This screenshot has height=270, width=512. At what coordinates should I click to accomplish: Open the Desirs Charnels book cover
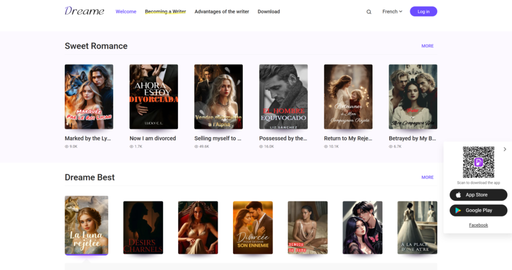(x=143, y=227)
